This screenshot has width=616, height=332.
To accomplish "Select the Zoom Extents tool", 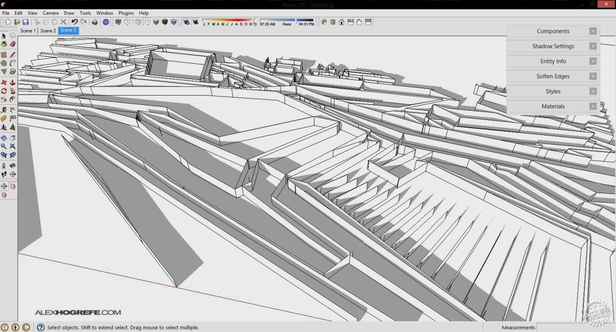I will point(13,146).
